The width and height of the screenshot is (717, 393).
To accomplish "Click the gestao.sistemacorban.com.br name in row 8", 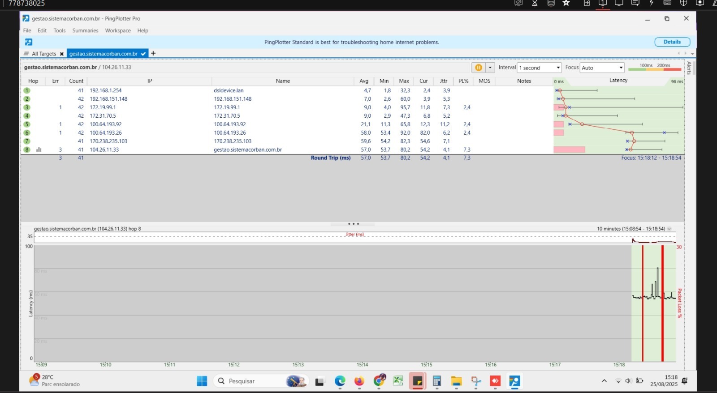I will 248,150.
